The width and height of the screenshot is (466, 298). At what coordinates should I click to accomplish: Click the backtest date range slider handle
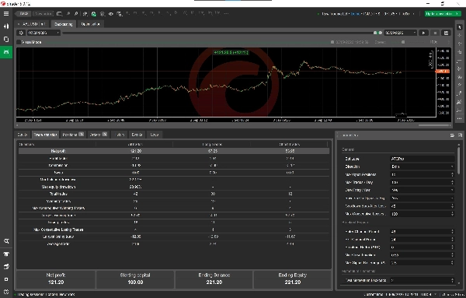[377, 33]
